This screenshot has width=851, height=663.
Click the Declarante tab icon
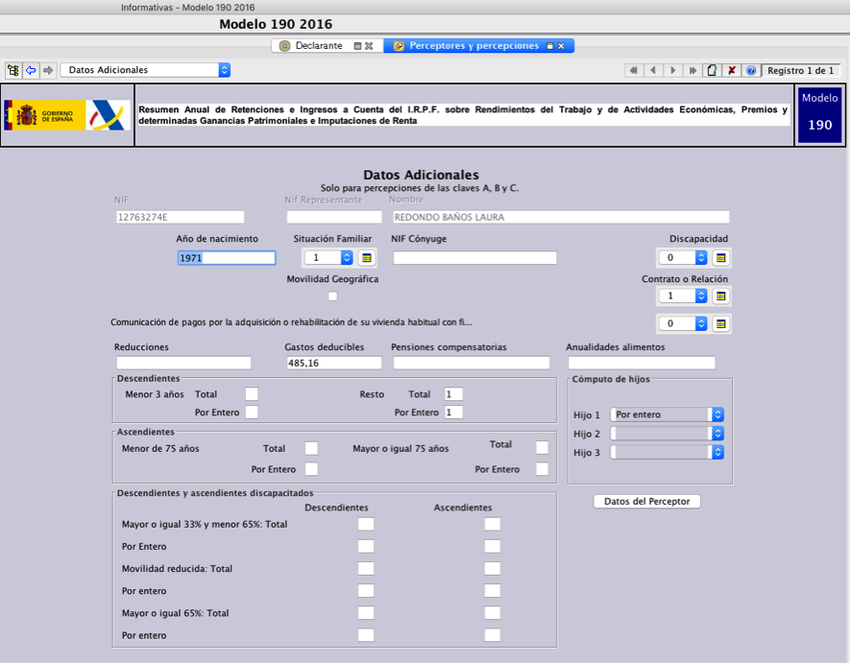284,46
